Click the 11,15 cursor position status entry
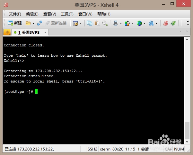 point(130,149)
